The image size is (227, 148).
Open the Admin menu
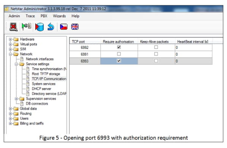pos(14,16)
